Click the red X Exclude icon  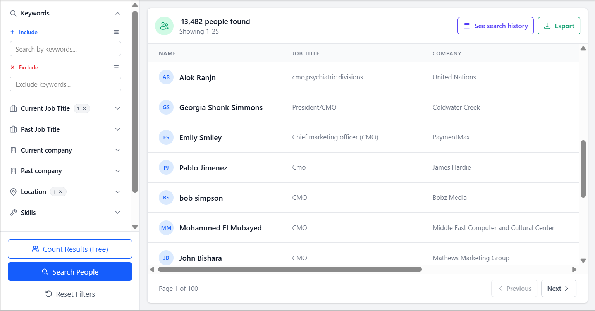12,67
